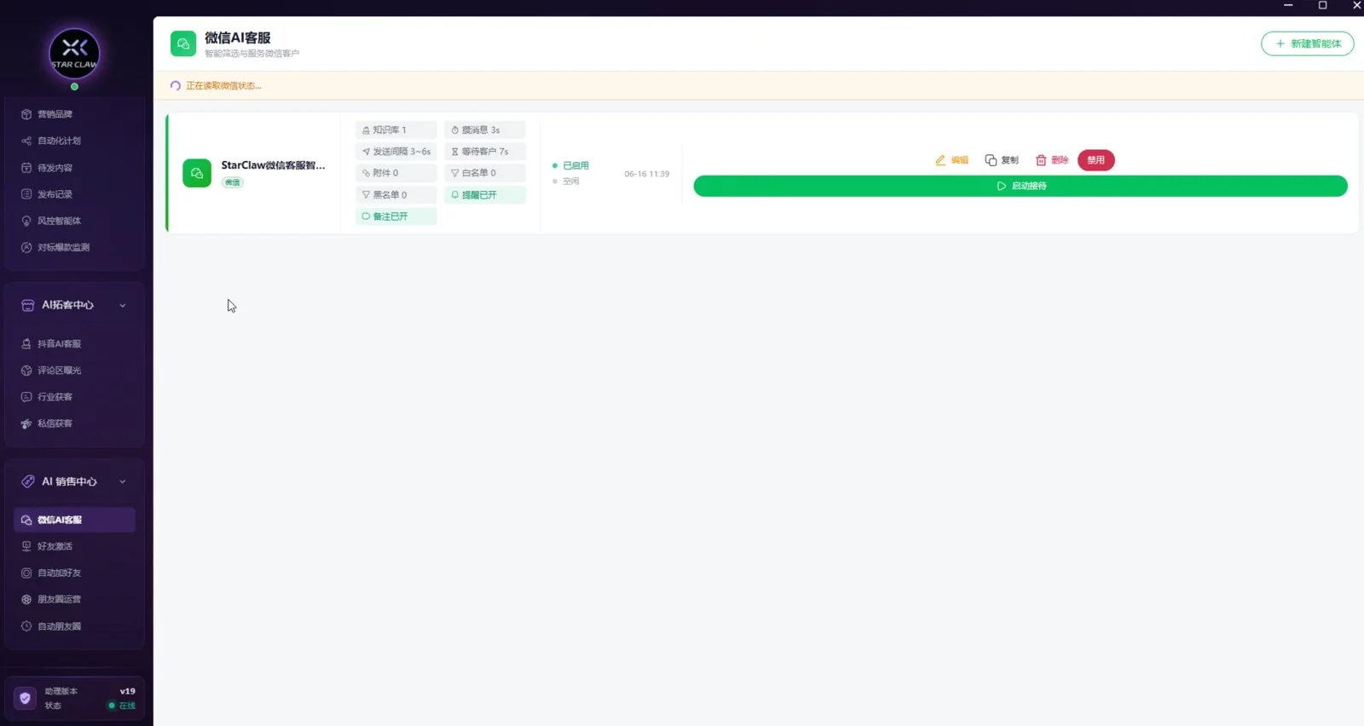Image resolution: width=1364 pixels, height=726 pixels.
Task: Open 朋友圈运营 in the sidebar
Action: point(74,599)
